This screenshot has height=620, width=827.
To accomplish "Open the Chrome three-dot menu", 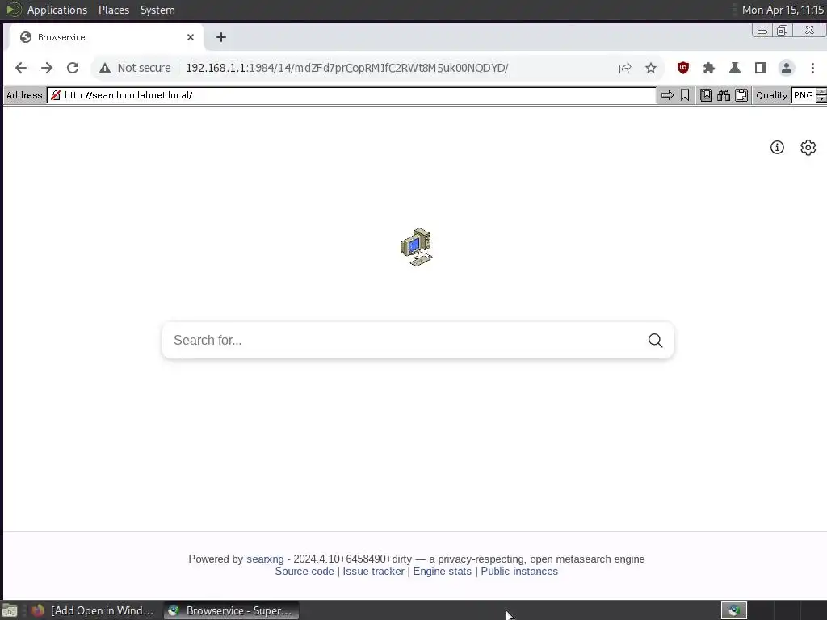I will click(x=812, y=68).
